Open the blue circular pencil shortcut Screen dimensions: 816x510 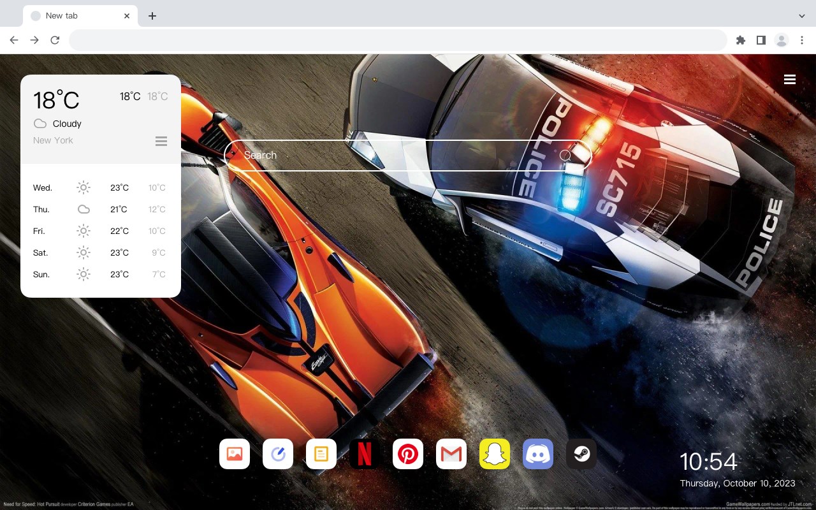coord(278,454)
